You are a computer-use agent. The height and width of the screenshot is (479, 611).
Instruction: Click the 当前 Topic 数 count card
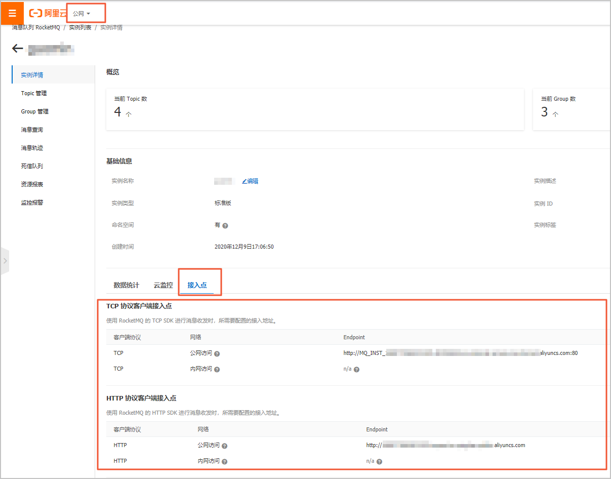pyautogui.click(x=315, y=109)
